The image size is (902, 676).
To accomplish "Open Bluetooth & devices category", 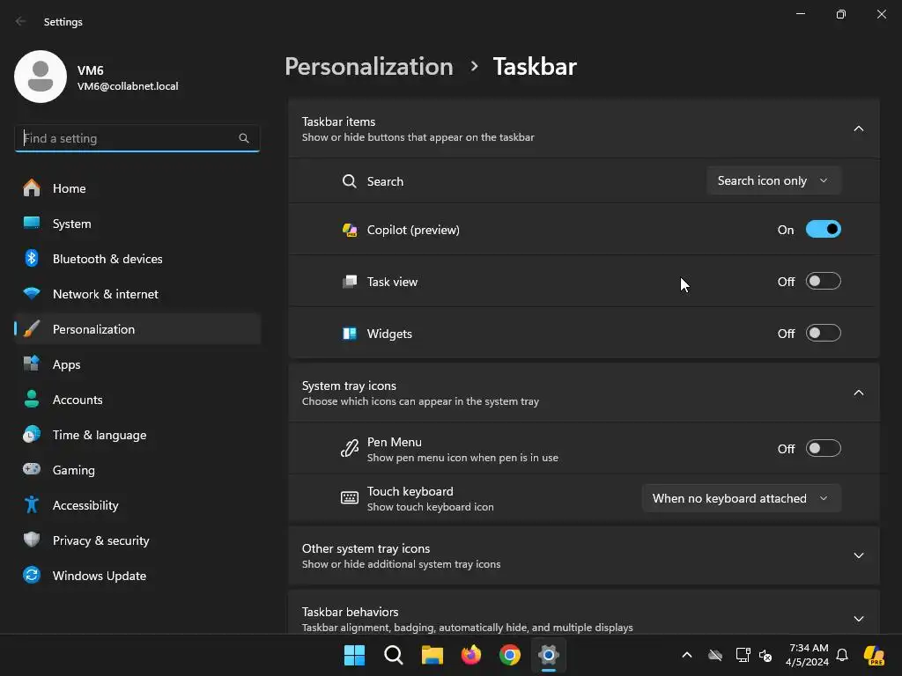I will coord(137,258).
